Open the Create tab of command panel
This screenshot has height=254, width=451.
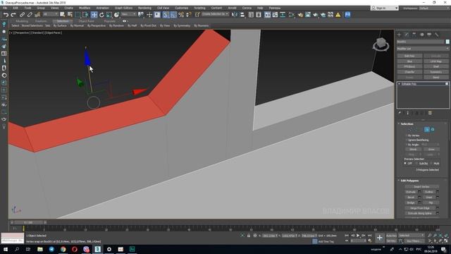[400, 35]
